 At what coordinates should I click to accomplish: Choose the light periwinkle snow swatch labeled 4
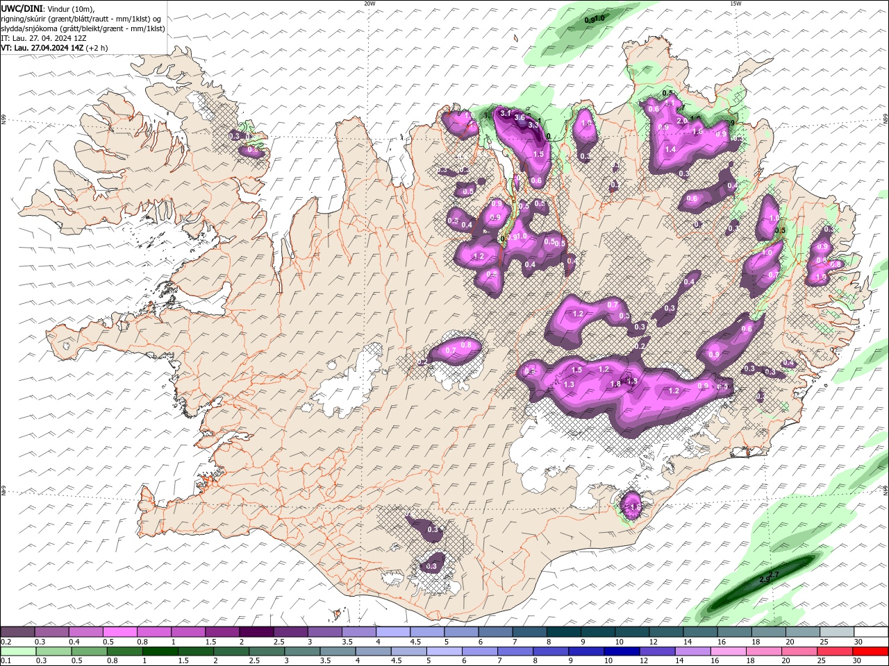[x=393, y=632]
